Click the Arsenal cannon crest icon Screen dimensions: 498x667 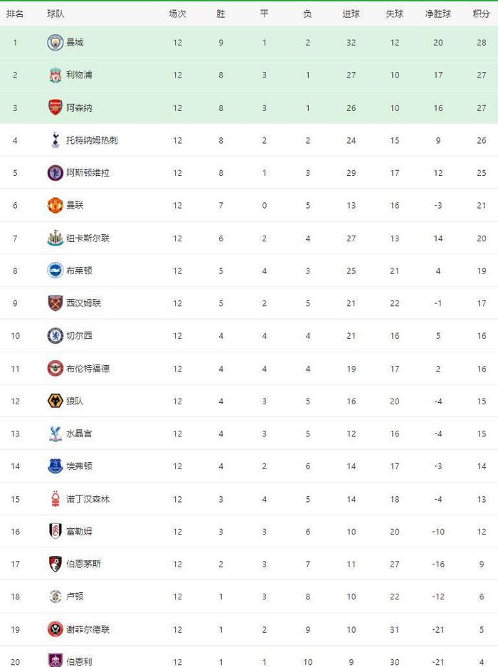(x=55, y=107)
